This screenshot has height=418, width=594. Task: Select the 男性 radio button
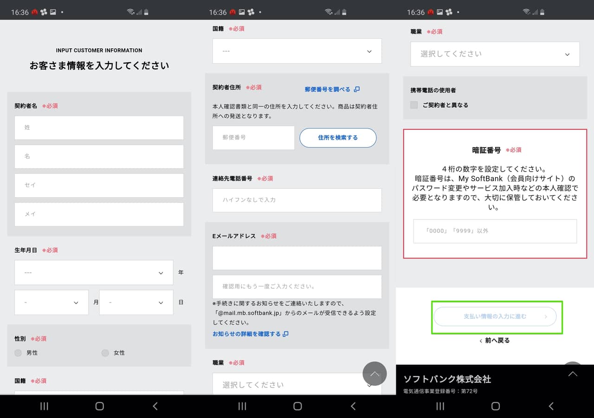(x=18, y=353)
